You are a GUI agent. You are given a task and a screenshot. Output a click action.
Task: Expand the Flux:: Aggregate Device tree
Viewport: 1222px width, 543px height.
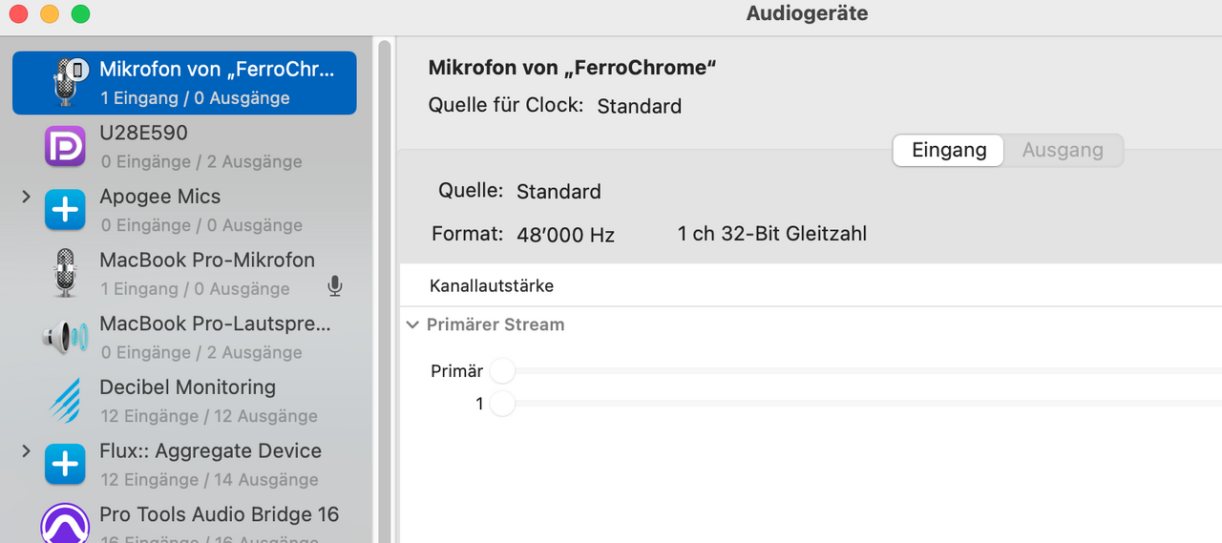tap(27, 450)
